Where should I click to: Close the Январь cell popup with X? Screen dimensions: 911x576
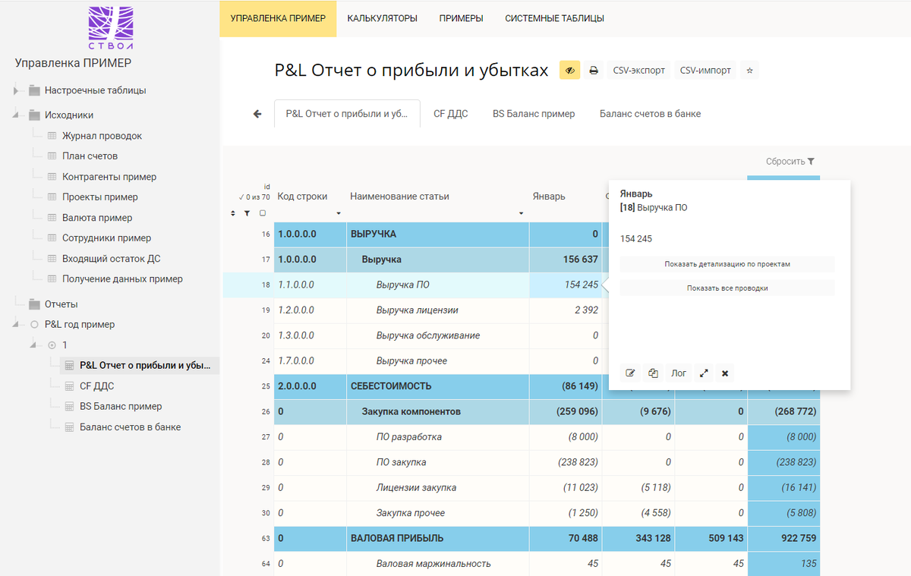[x=725, y=373]
